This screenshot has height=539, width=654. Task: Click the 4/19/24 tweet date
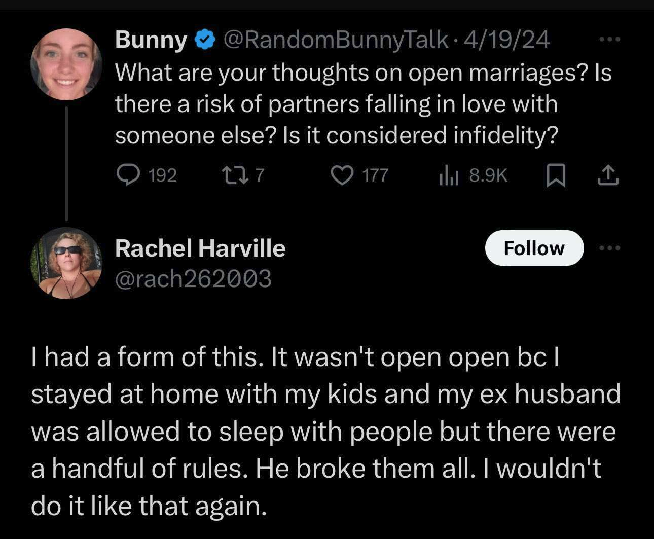pyautogui.click(x=507, y=40)
